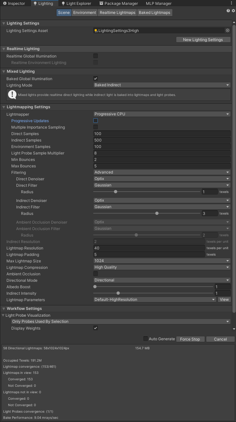Open the Light Explorer window

pos(77,3)
